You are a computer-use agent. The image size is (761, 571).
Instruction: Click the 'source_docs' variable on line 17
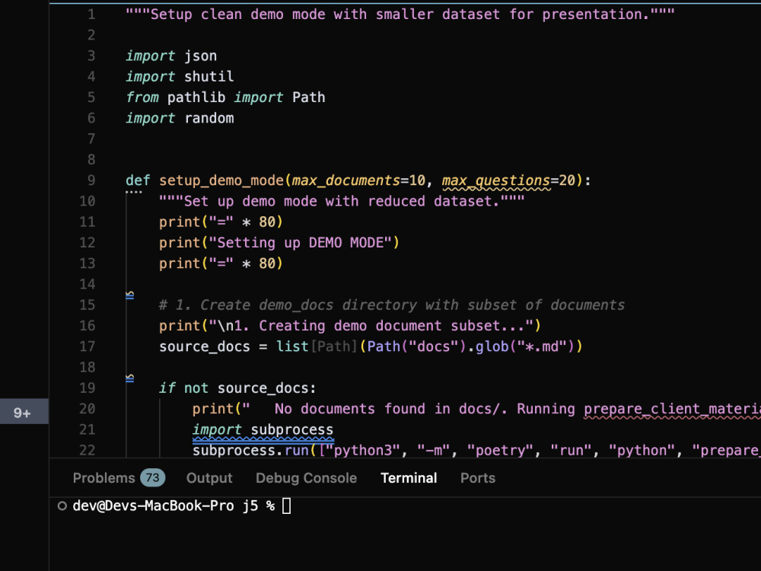(204, 346)
